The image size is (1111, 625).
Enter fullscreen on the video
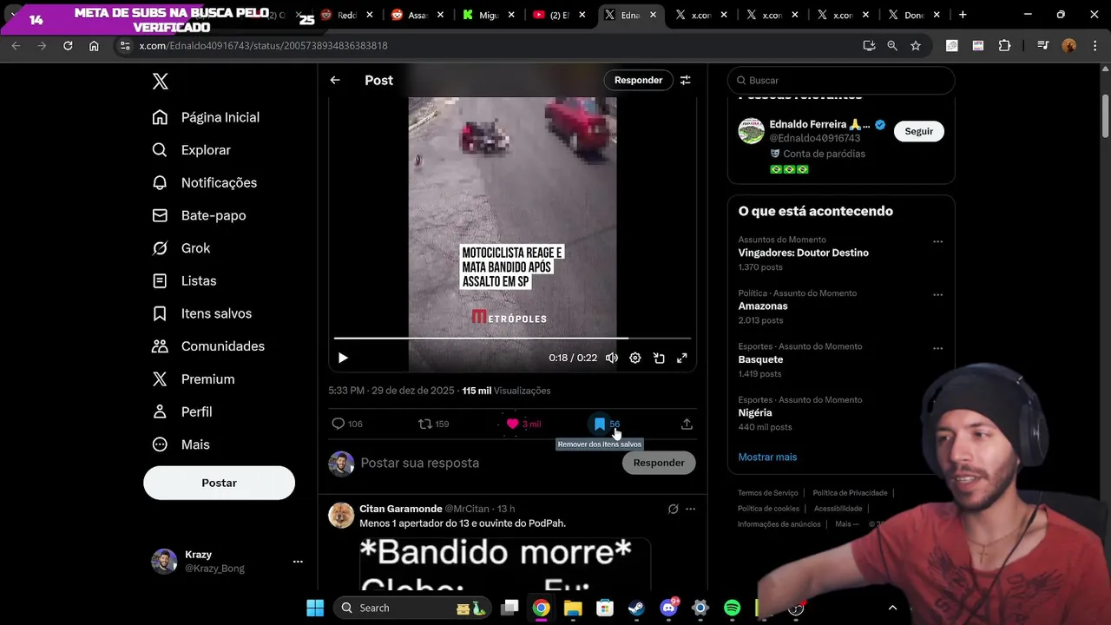point(682,358)
